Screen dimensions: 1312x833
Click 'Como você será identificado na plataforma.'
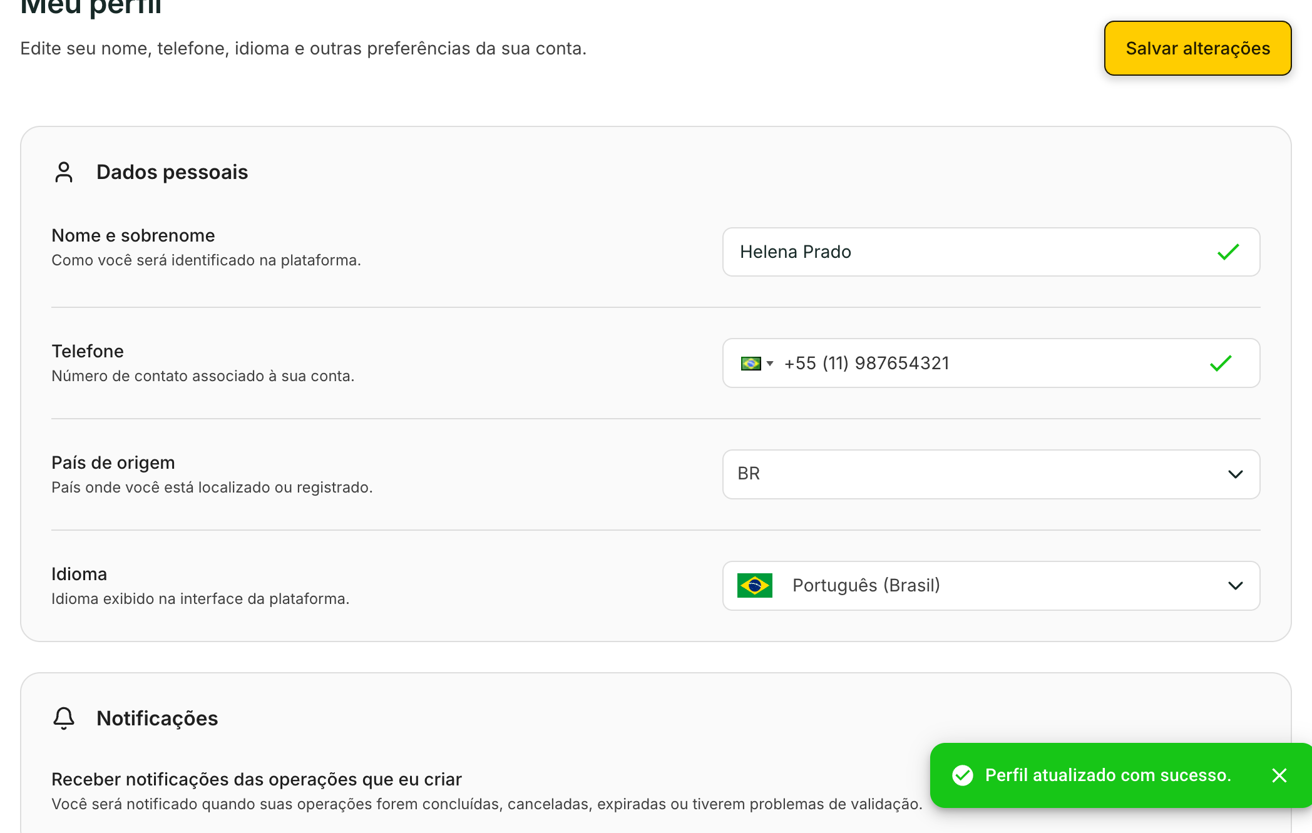(x=207, y=260)
